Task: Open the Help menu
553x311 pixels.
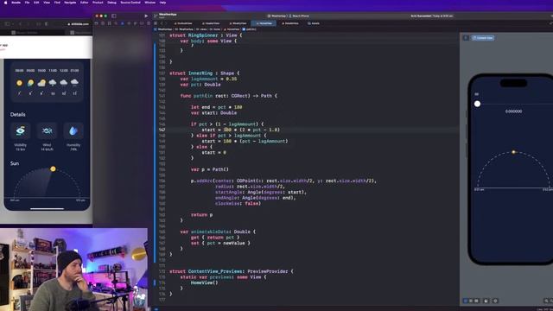Action: [x=162, y=3]
